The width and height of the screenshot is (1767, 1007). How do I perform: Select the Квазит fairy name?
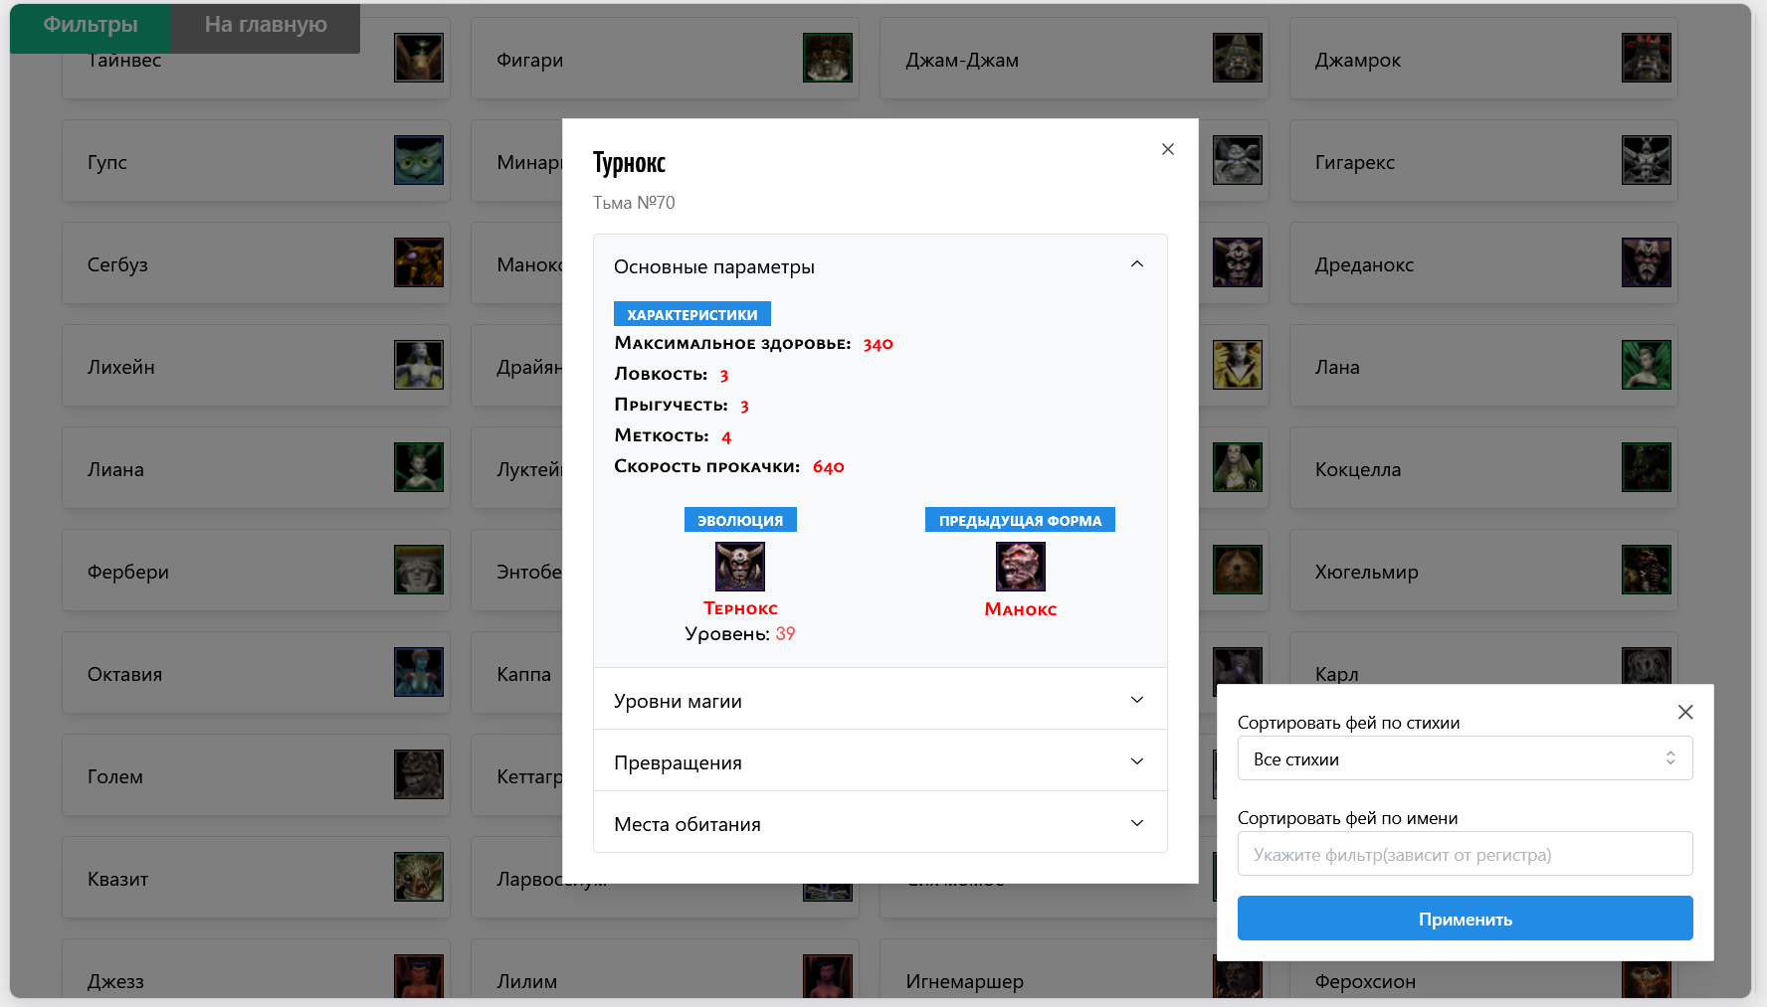[117, 880]
